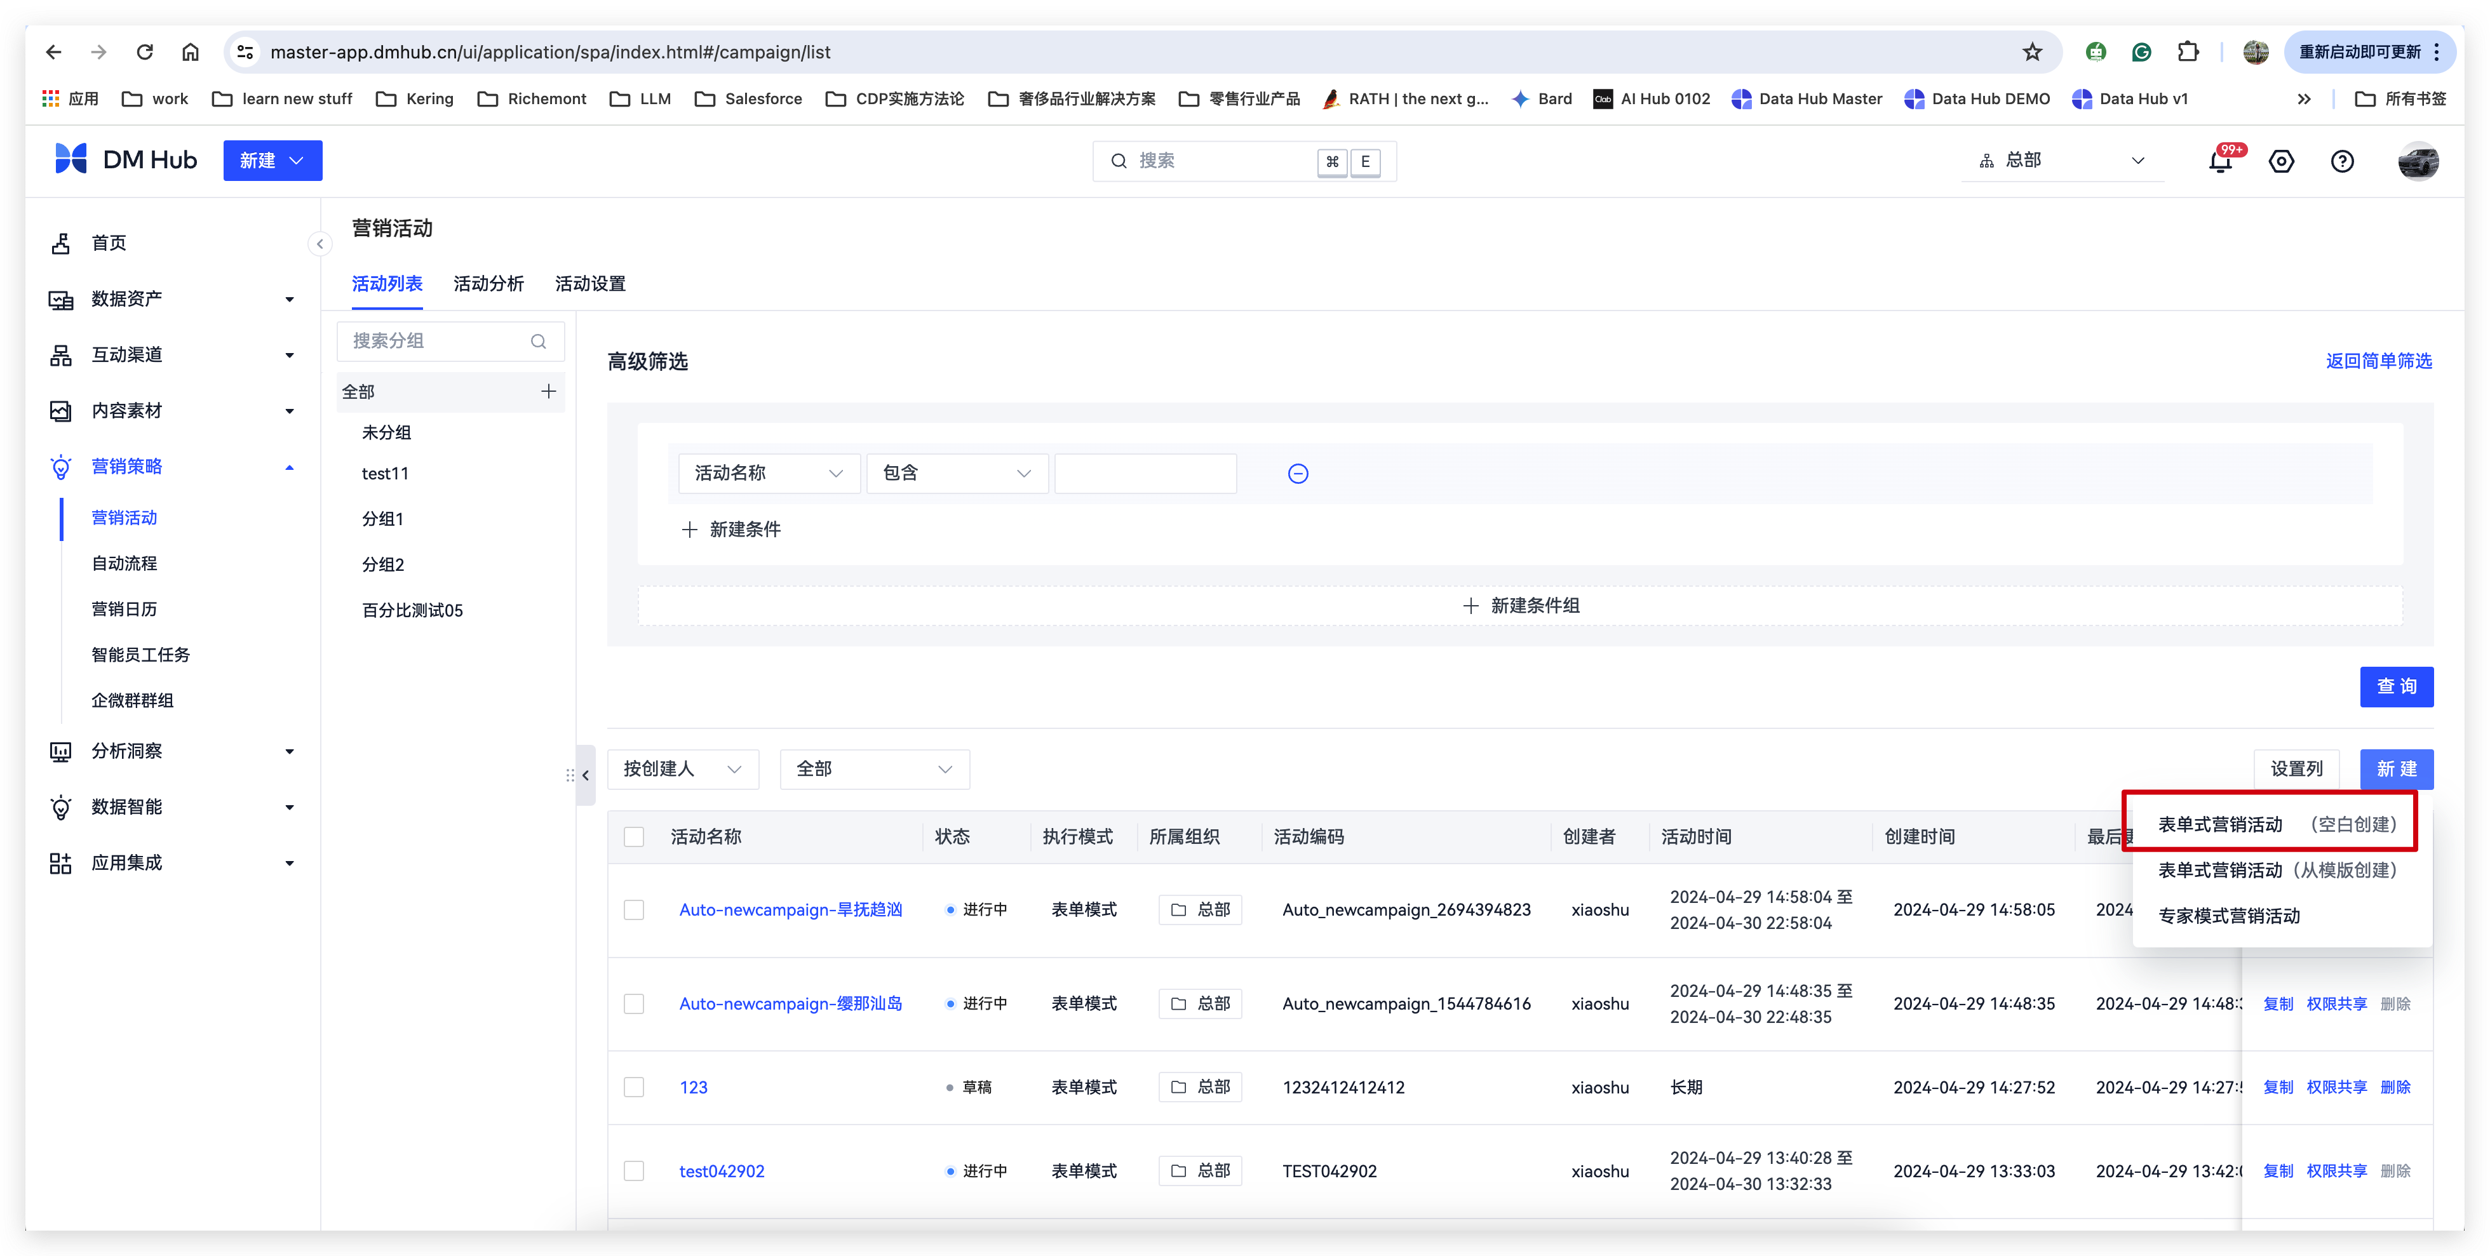The image size is (2490, 1256).
Task: Click the 查询 button
Action: click(2396, 687)
